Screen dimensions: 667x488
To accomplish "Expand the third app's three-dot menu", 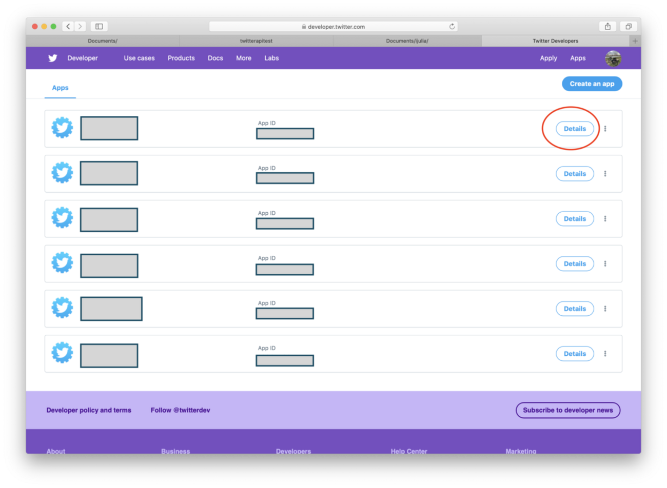I will (x=605, y=219).
